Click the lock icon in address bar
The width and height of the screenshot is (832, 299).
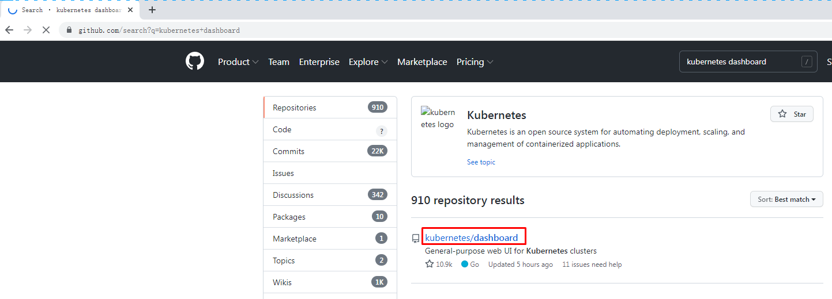click(70, 30)
